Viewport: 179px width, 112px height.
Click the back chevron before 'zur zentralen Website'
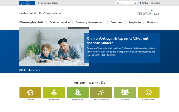38,3
